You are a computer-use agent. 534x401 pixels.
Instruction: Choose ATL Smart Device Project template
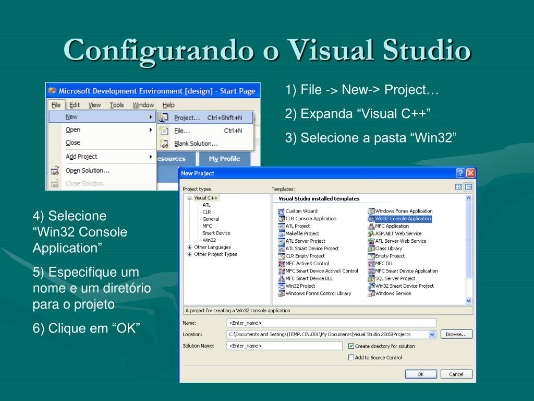pyautogui.click(x=309, y=249)
